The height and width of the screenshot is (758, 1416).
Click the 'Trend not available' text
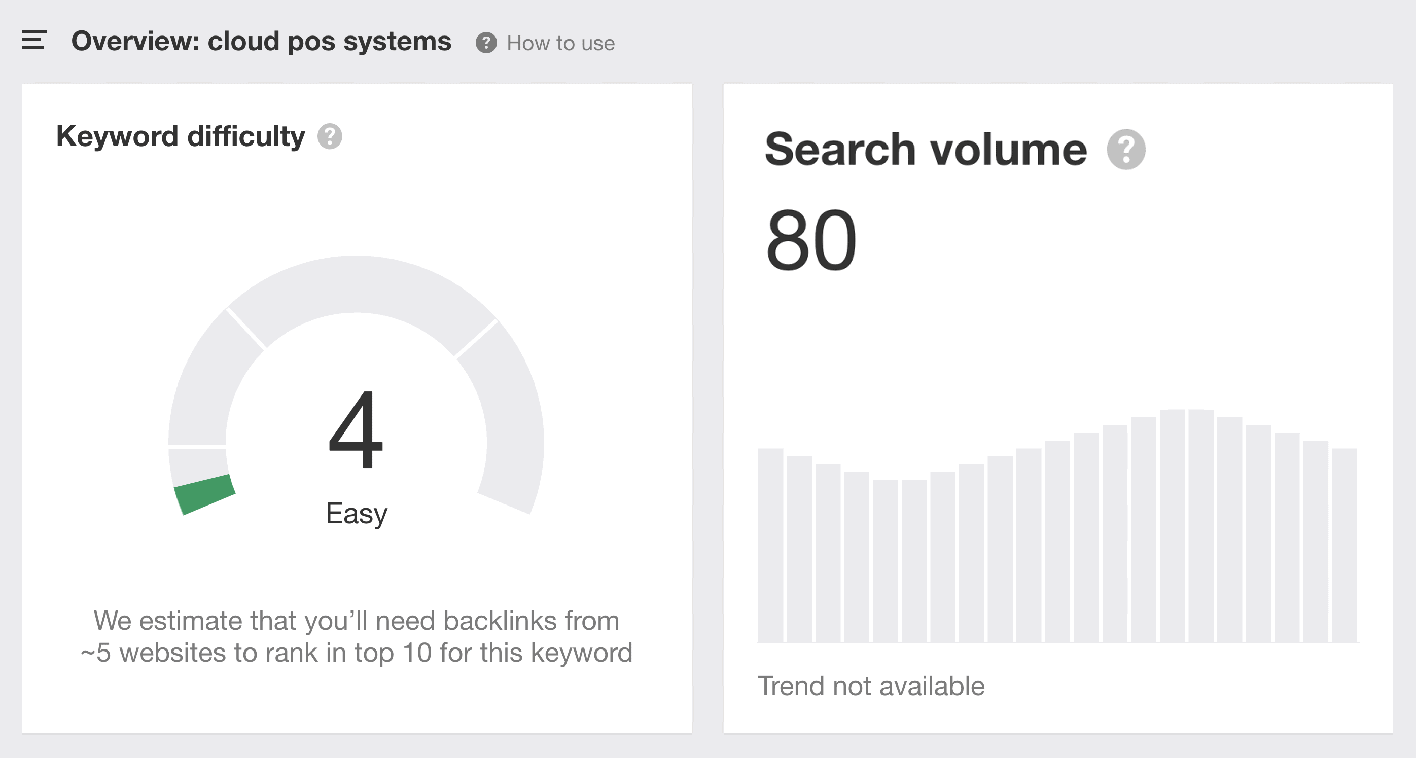pos(871,686)
